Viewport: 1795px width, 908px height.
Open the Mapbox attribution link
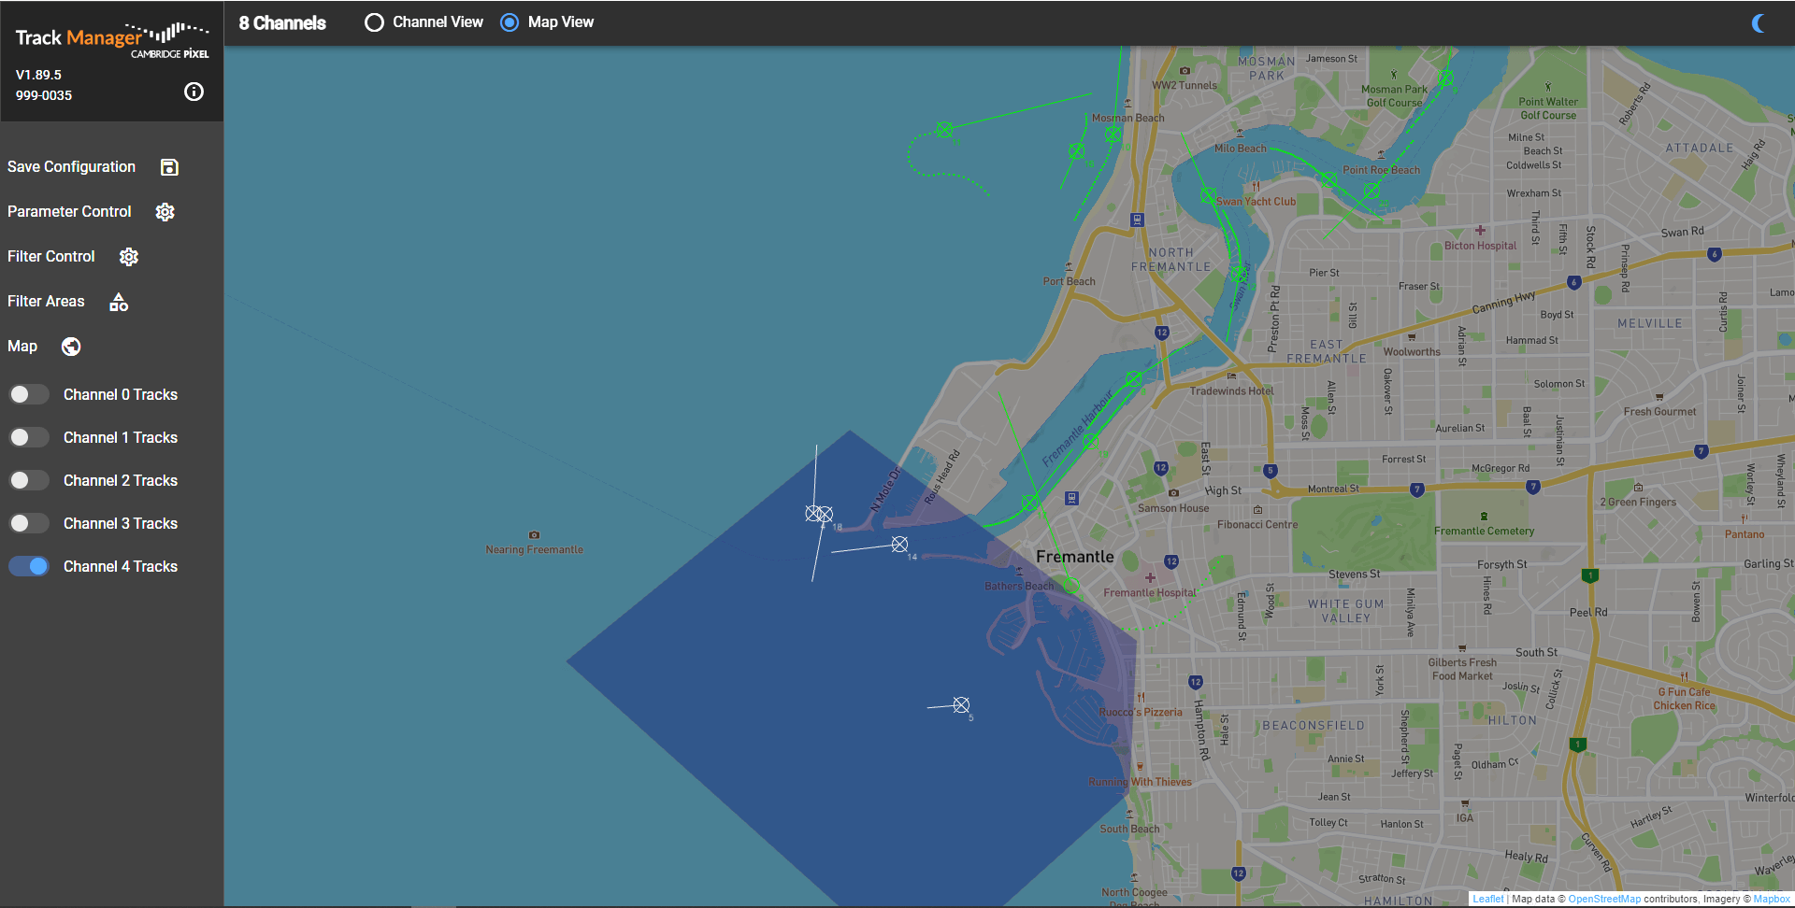[x=1773, y=899]
